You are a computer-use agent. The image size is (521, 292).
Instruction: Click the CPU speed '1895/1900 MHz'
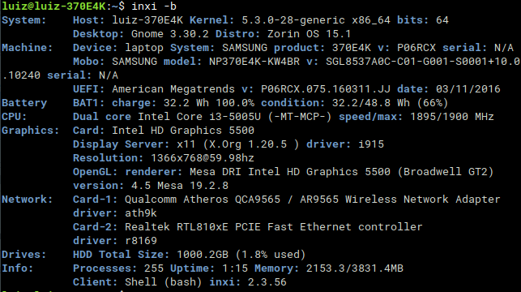pyautogui.click(x=452, y=117)
